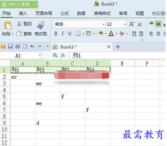Open the font group dialog launcher
Image resolution: width=167 pixels, height=146 pixels.
[x=142, y=40]
